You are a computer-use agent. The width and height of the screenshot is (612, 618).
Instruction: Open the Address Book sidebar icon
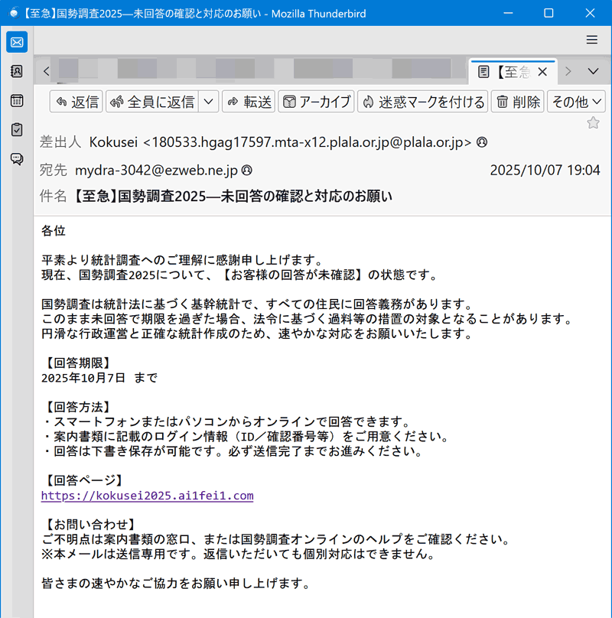[17, 71]
